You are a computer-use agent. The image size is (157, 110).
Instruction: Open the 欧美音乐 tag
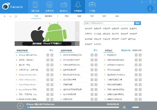133,29
